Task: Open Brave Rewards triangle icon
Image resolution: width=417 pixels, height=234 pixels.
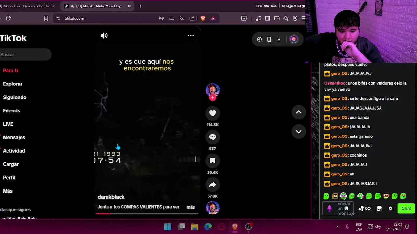Action: tap(213, 19)
